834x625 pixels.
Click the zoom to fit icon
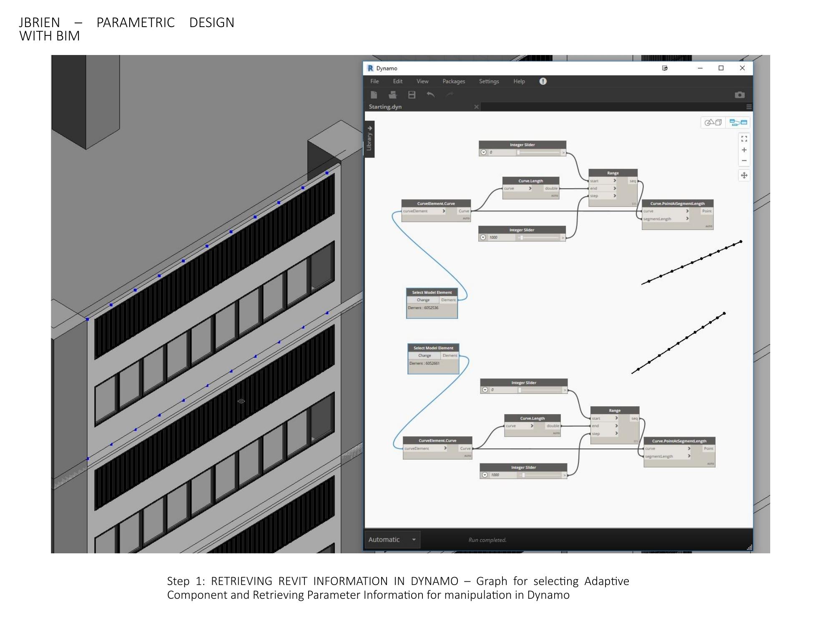click(744, 139)
